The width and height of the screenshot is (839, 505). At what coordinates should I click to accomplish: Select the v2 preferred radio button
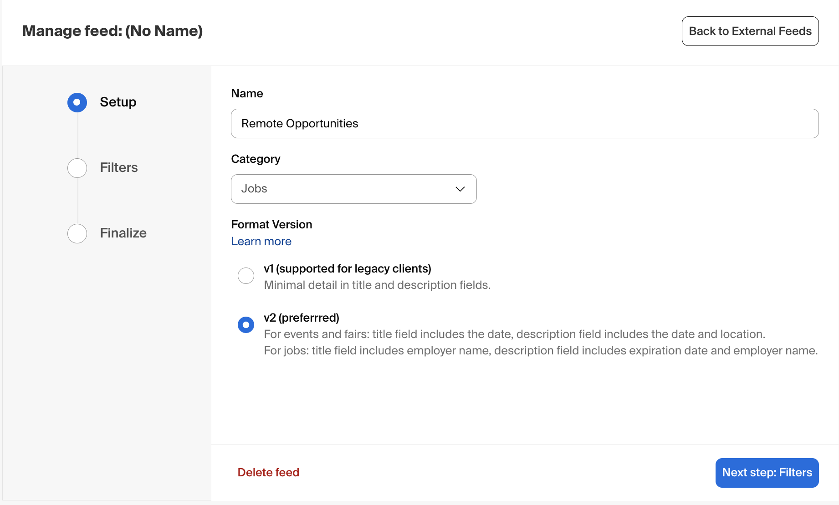(246, 325)
